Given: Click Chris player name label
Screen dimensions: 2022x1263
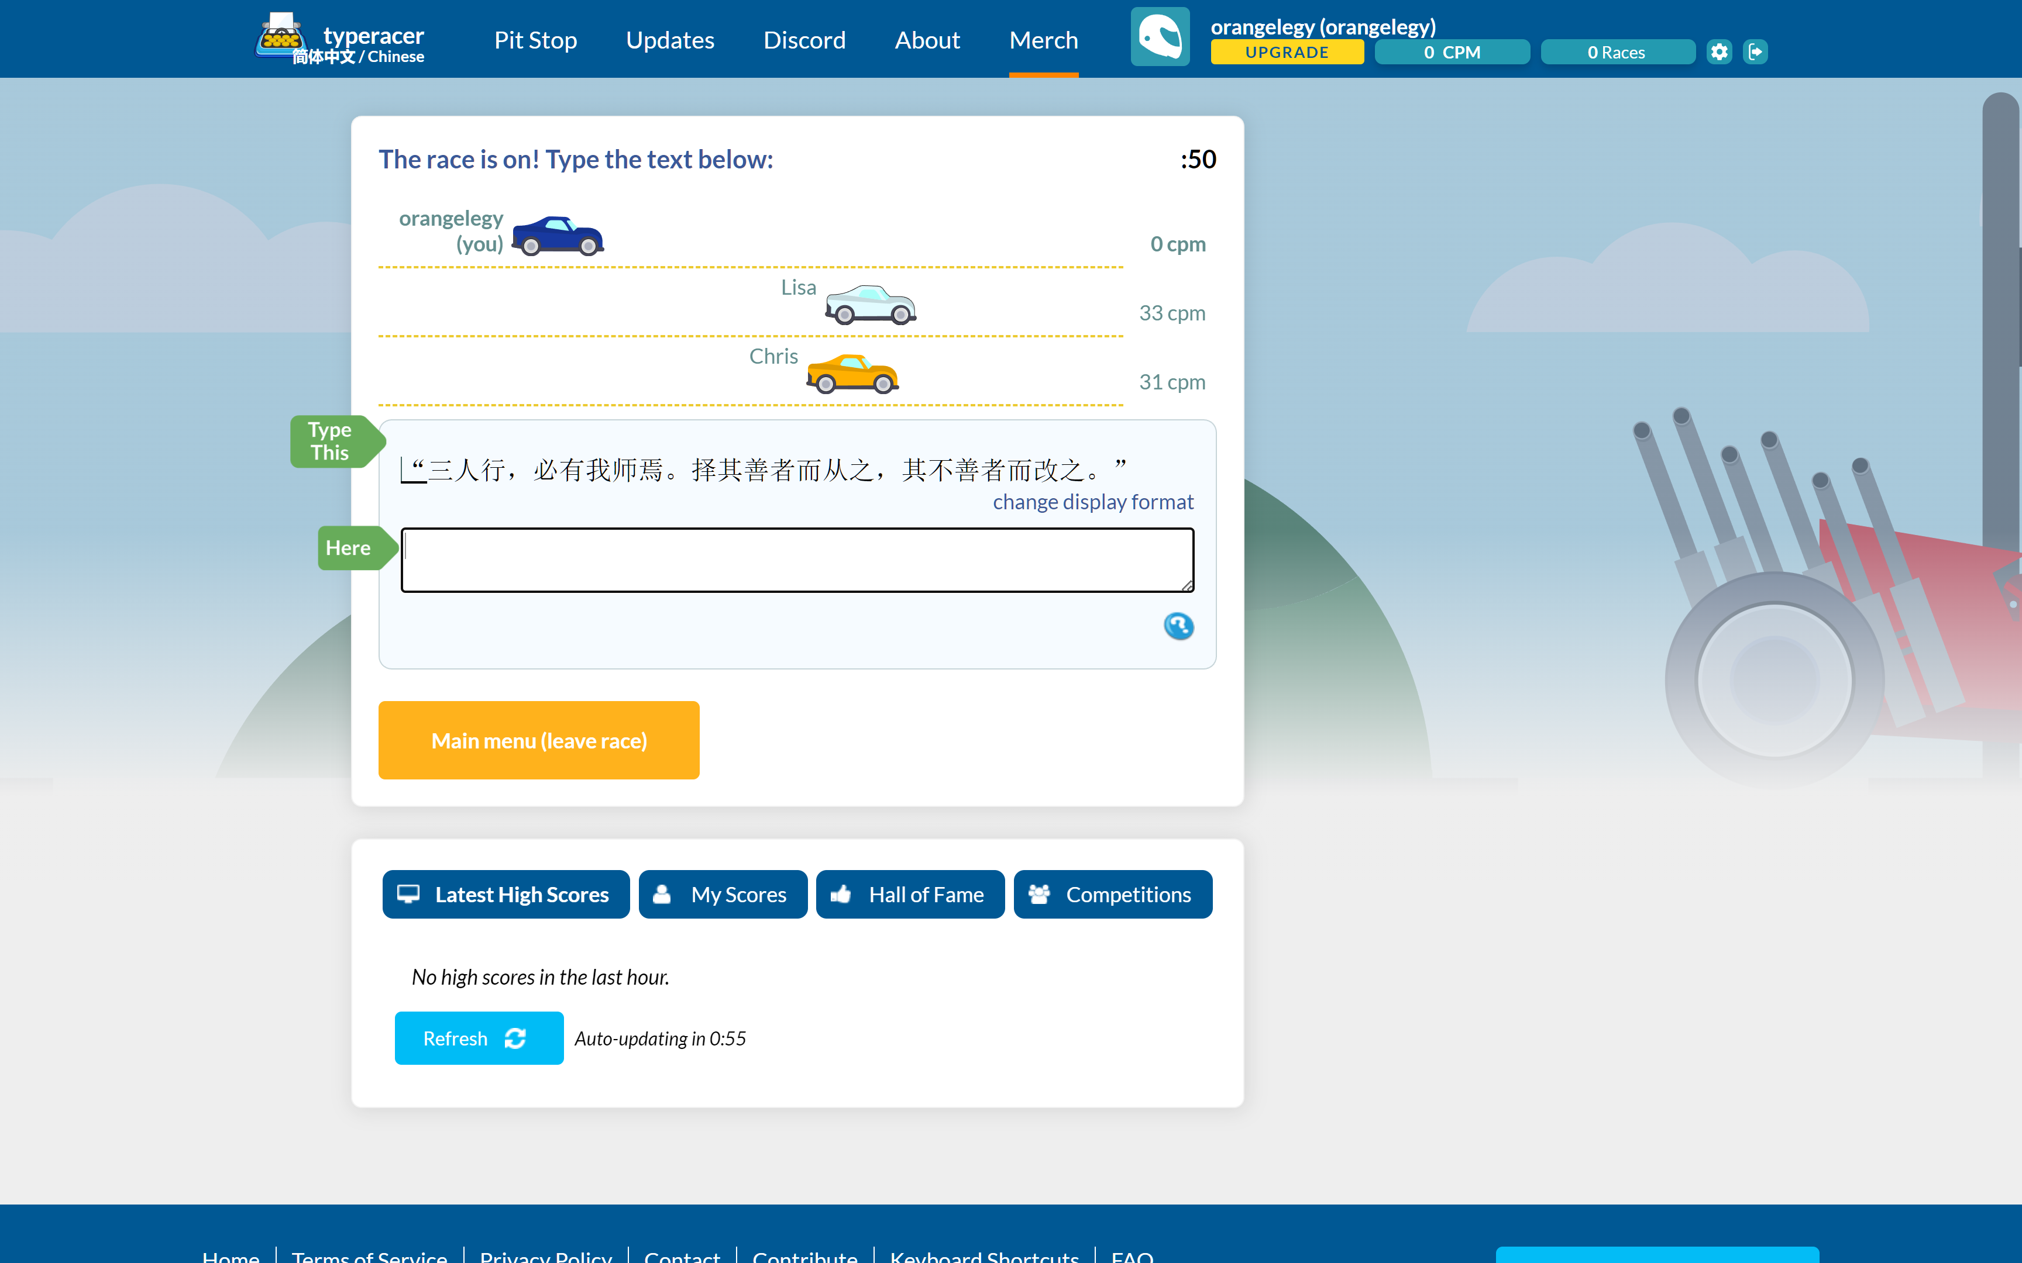Looking at the screenshot, I should coord(773,357).
